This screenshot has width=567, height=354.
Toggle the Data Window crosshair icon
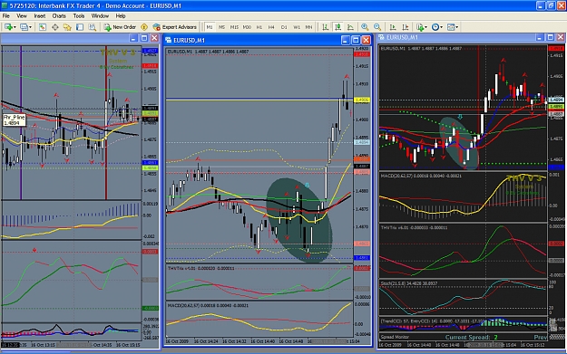click(x=55, y=27)
